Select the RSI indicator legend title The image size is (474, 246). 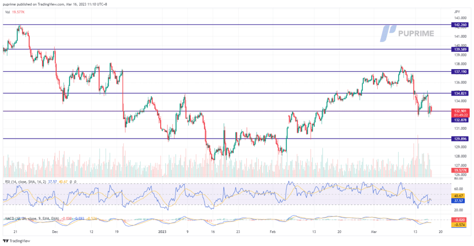coord(26,182)
